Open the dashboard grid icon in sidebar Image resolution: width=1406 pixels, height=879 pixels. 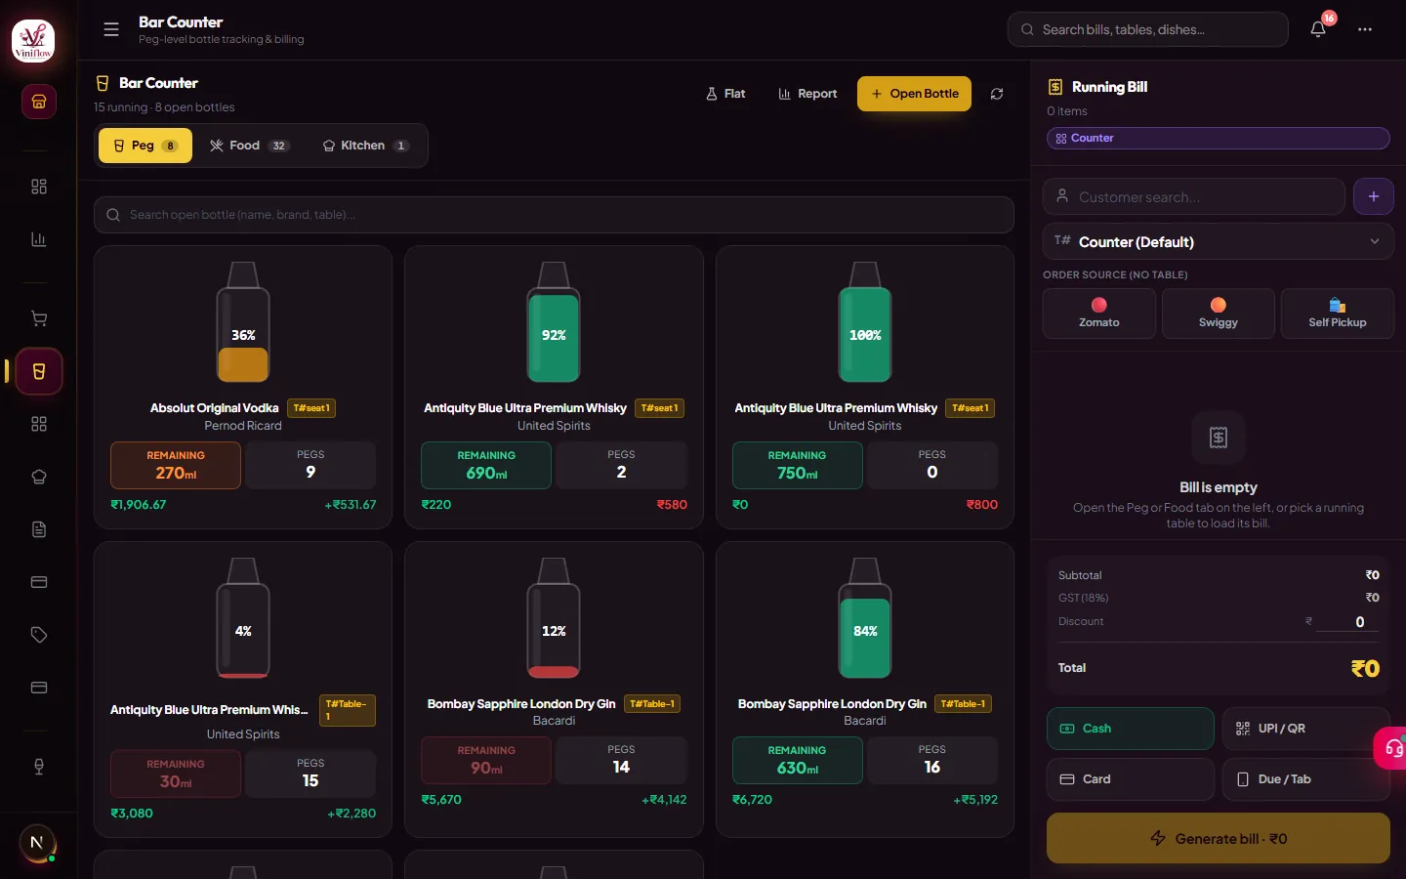[x=39, y=187]
